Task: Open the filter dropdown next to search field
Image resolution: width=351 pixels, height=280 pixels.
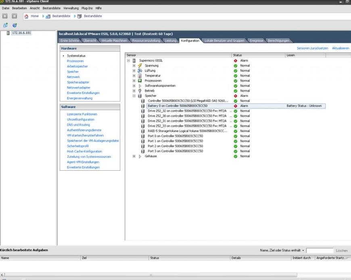Action: point(303,251)
